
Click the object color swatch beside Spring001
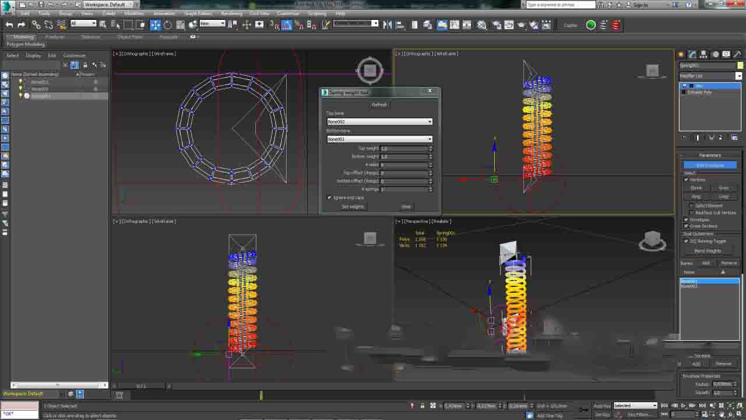(x=740, y=65)
